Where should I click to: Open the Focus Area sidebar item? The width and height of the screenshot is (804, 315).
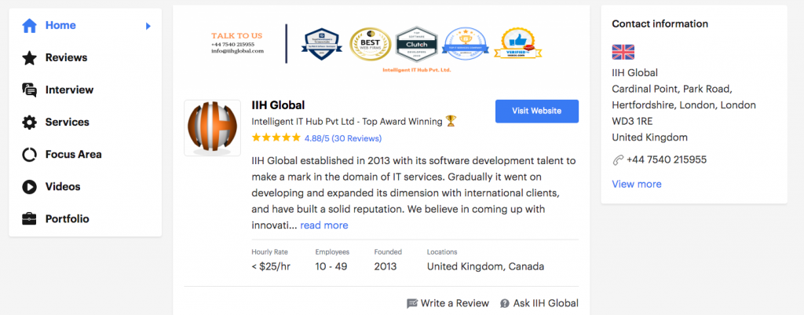(85, 155)
